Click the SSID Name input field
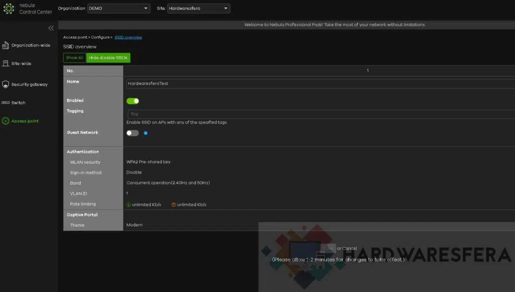Screen dimensions: 515x292 pyautogui.click(x=320, y=84)
